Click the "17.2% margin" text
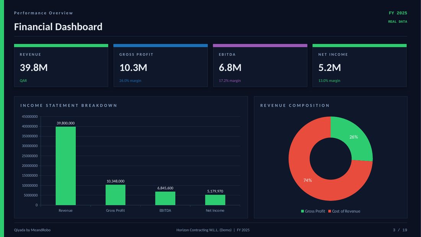This screenshot has width=421, height=237. point(230,81)
